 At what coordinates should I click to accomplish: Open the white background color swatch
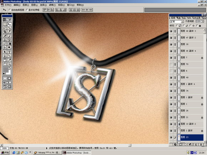9,73
